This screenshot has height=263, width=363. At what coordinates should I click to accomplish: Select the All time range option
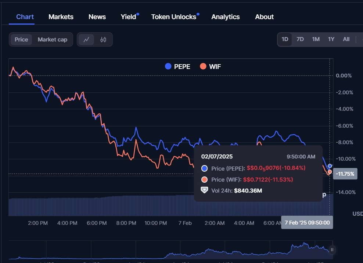(346, 39)
